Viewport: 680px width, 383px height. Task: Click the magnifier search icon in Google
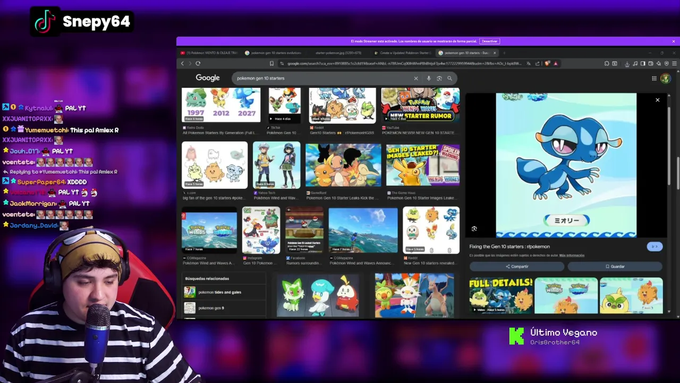[449, 78]
